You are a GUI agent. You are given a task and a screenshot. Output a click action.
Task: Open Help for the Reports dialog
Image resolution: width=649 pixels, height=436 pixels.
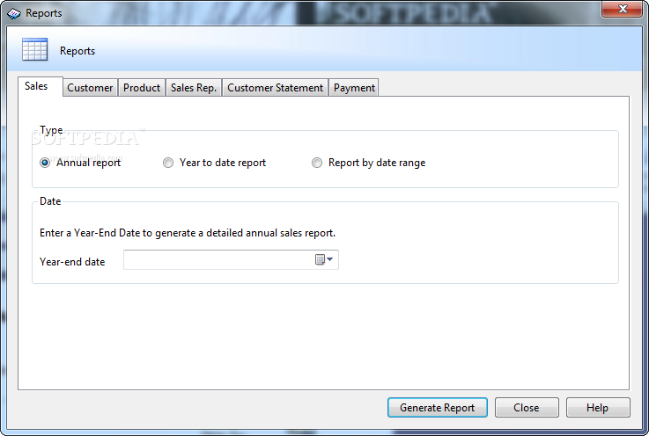point(598,408)
